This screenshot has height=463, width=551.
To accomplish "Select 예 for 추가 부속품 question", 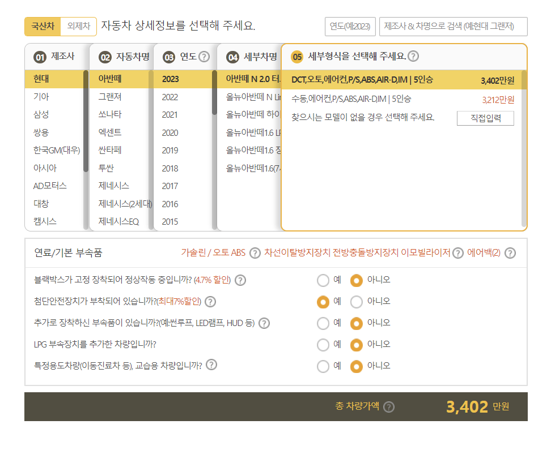I will 323,323.
